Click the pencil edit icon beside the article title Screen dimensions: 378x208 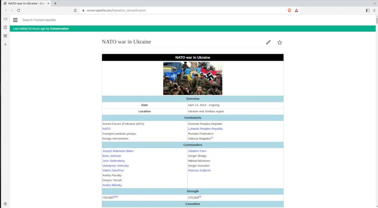pyautogui.click(x=268, y=42)
